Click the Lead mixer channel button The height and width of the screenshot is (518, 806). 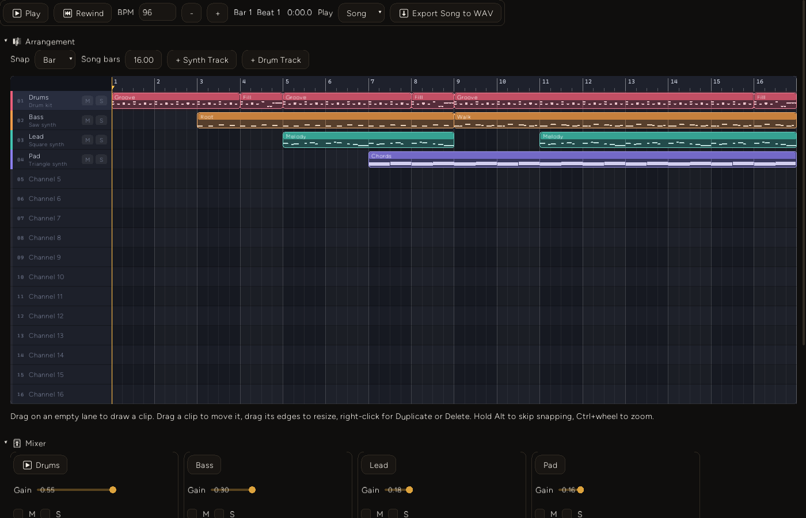[x=379, y=465]
